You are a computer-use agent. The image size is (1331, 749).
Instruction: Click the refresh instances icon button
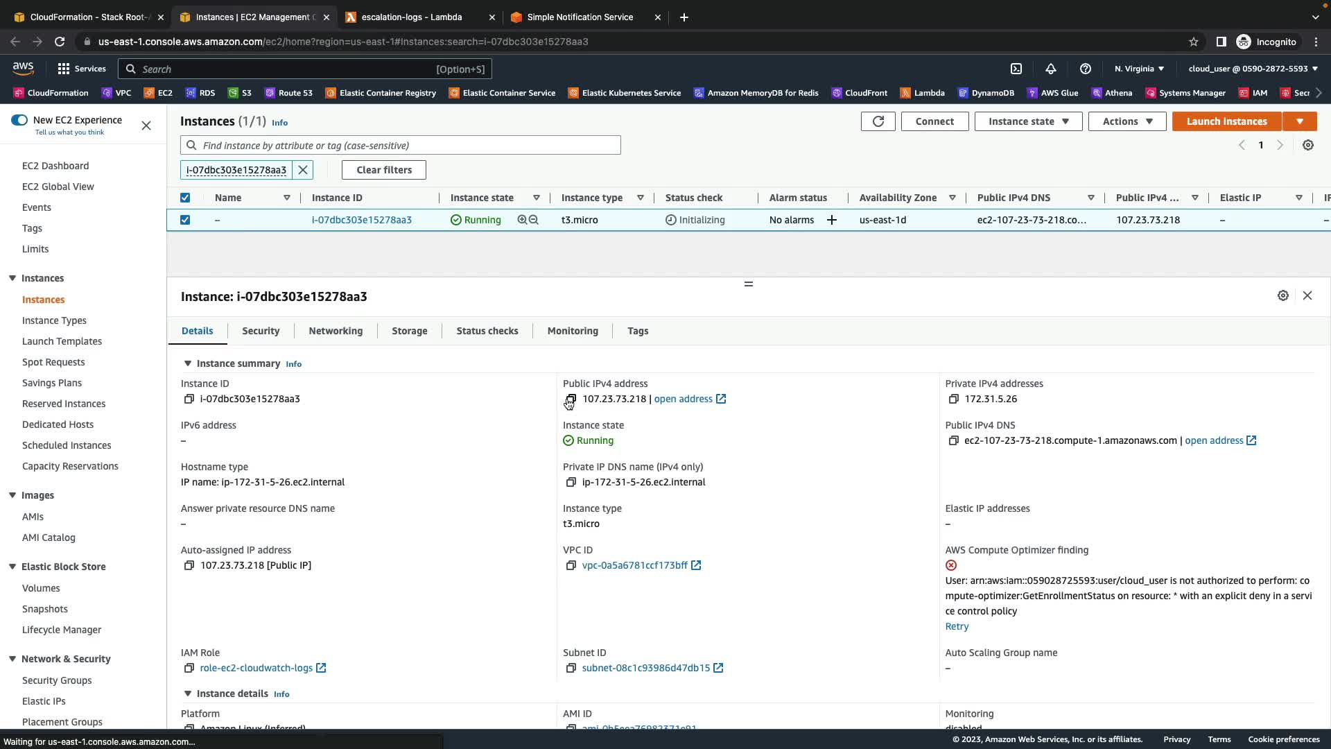tap(878, 121)
